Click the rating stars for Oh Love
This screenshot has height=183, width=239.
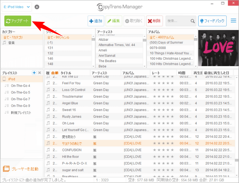(x=164, y=123)
